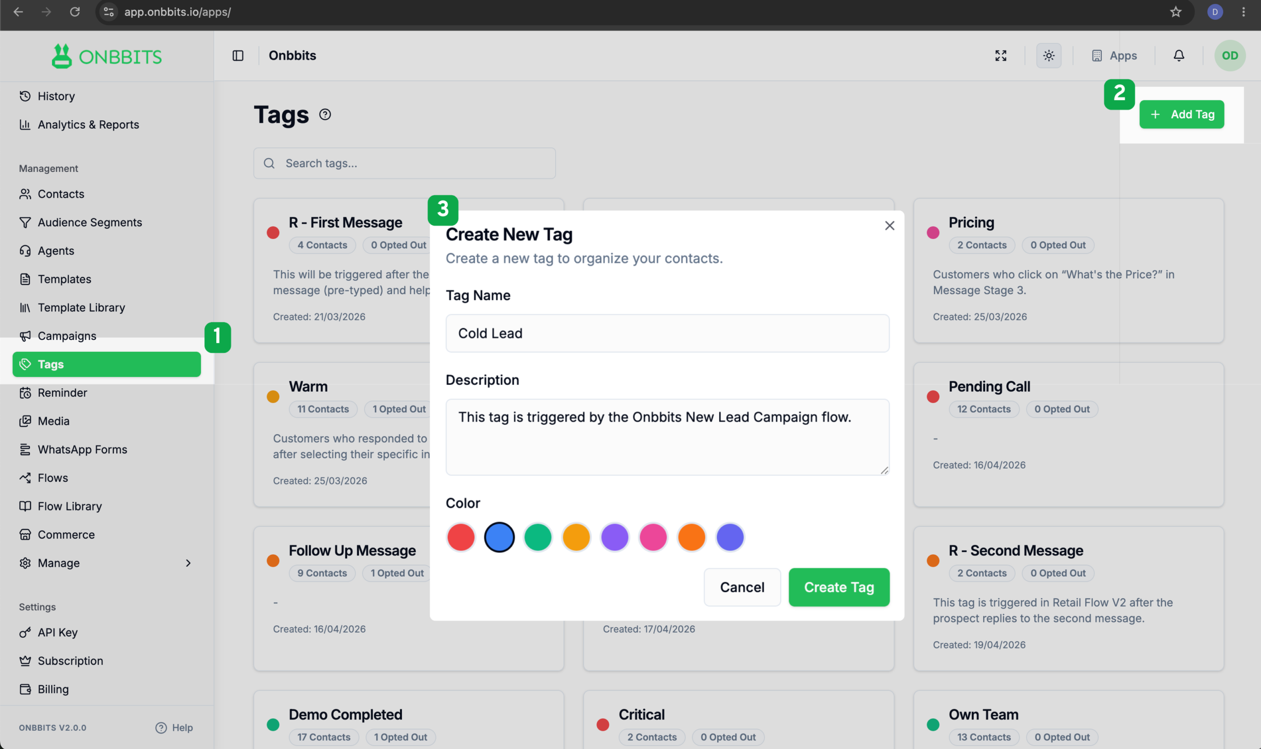This screenshot has height=749, width=1261.
Task: Pick the purple color swatch
Action: [x=614, y=537]
